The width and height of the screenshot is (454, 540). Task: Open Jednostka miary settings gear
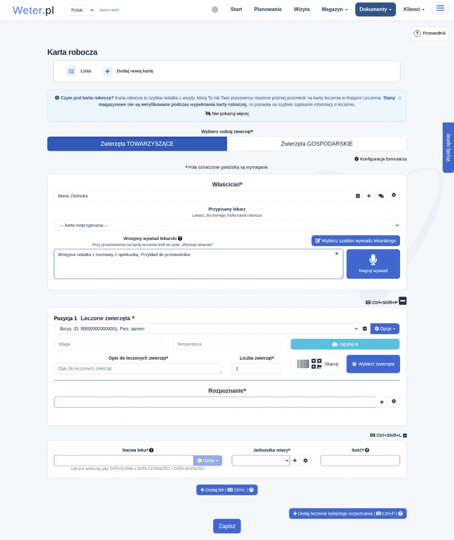(306, 460)
